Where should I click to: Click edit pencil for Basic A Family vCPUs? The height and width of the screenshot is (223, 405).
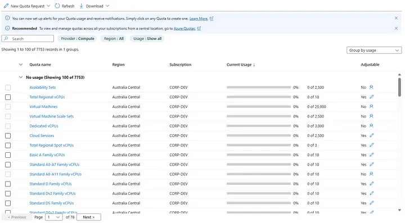pyautogui.click(x=371, y=154)
